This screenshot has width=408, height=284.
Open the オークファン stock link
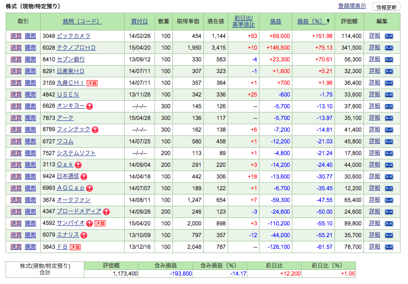(x=74, y=200)
